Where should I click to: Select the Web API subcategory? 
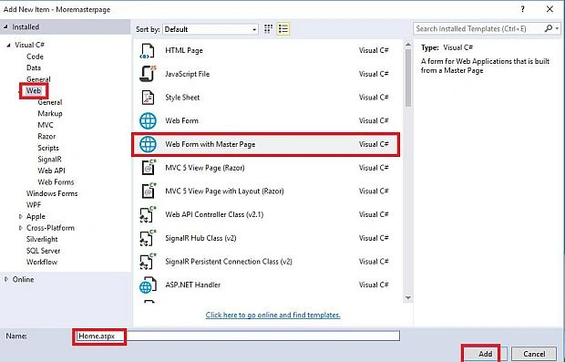click(52, 171)
